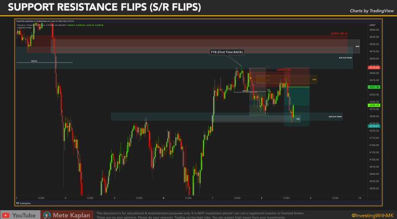Viewport: 397px width, 219px height.
Task: Click the red SUPPLY label at top right
Action: click(x=339, y=34)
